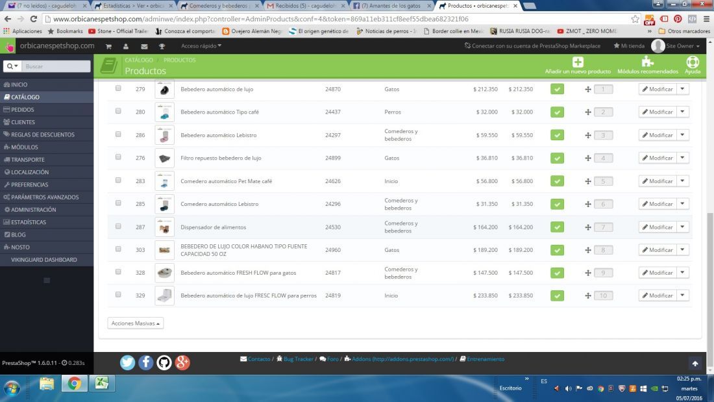The image size is (714, 402).
Task: Open File Explorer from the taskbar
Action: pos(47,384)
